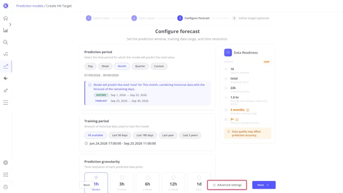Click the FAIR status badge
This screenshot has width=343, height=193.
point(266,62)
